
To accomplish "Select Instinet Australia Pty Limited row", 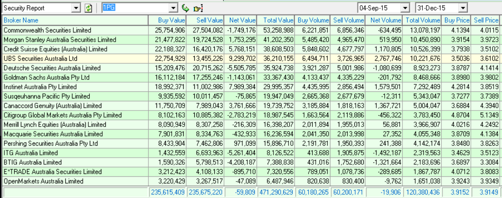I will click(251, 87).
